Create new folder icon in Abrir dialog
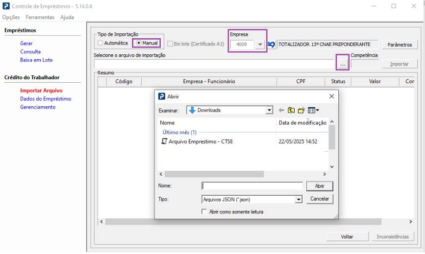 point(301,111)
